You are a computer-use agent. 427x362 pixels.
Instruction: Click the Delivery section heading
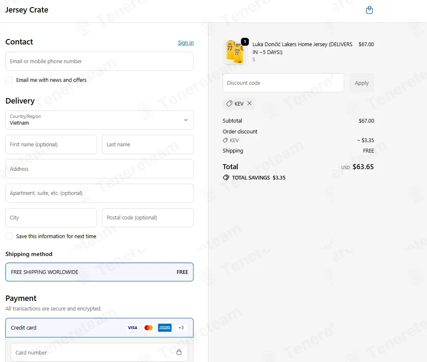(20, 101)
